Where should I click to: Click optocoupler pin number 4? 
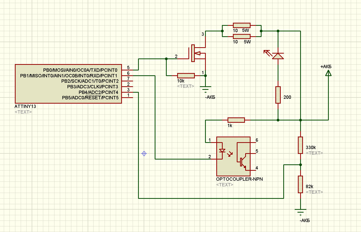pos(257,168)
